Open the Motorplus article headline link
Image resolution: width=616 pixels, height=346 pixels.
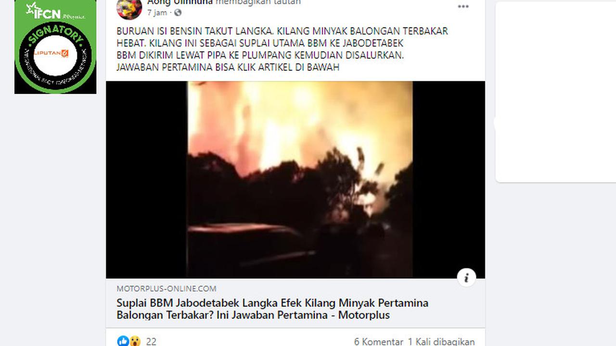click(x=272, y=309)
